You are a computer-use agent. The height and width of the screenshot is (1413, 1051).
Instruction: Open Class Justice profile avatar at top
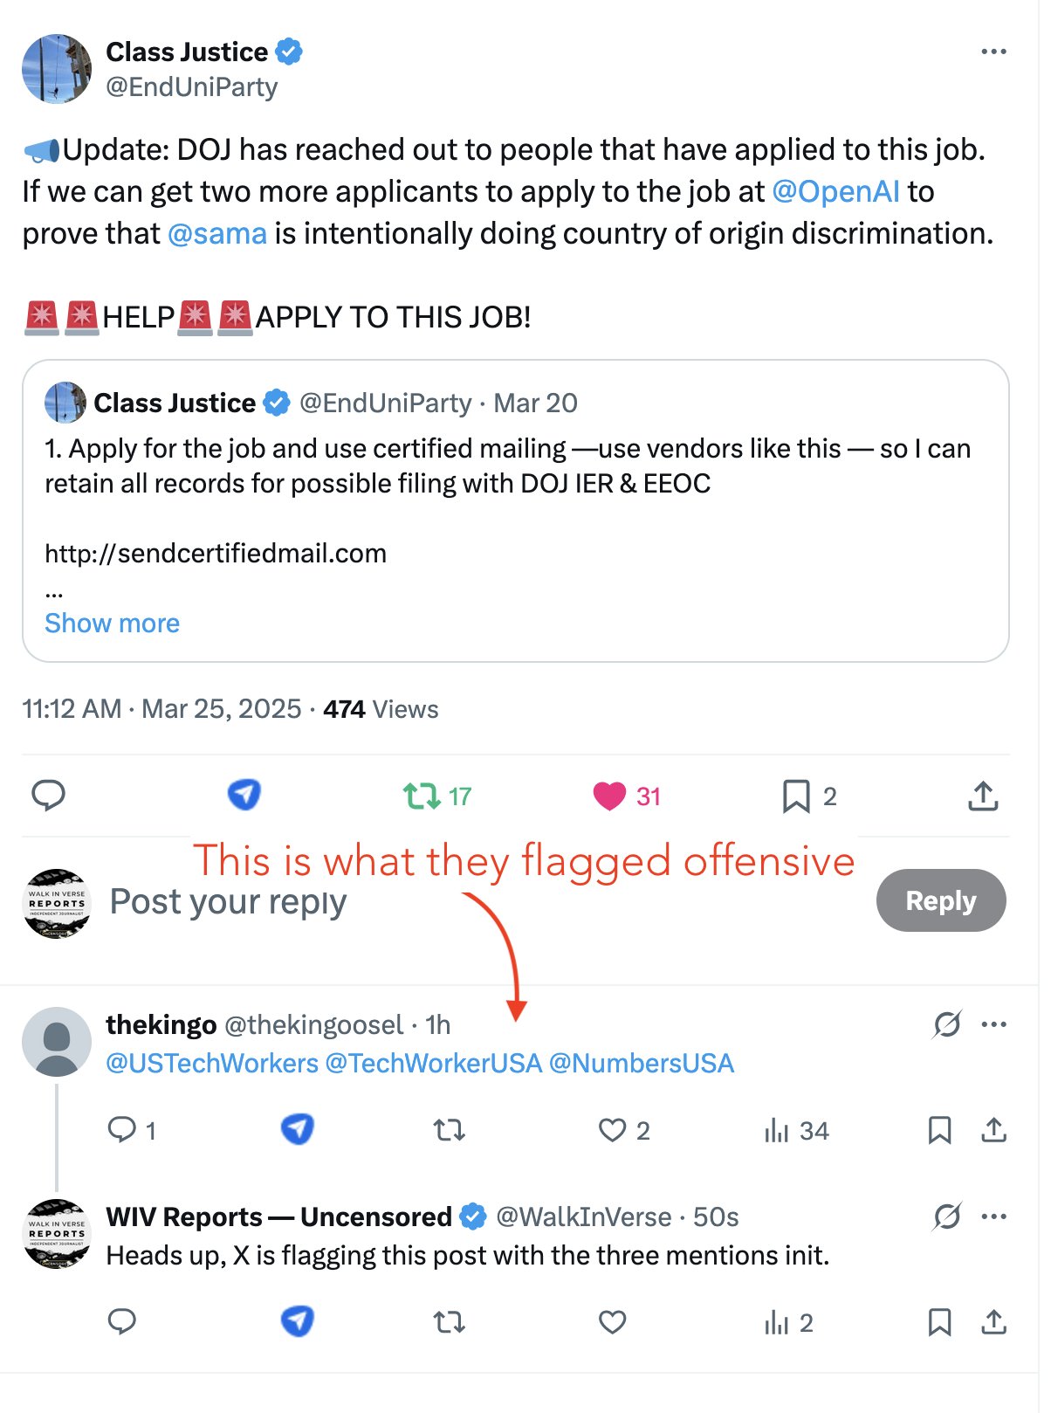pos(57,69)
